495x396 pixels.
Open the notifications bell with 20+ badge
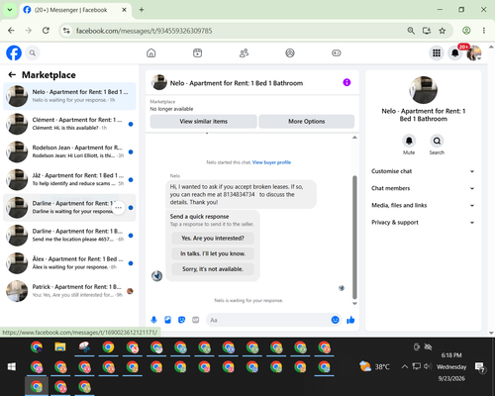tap(455, 52)
